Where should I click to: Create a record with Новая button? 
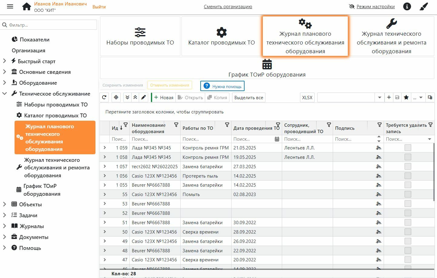point(164,97)
